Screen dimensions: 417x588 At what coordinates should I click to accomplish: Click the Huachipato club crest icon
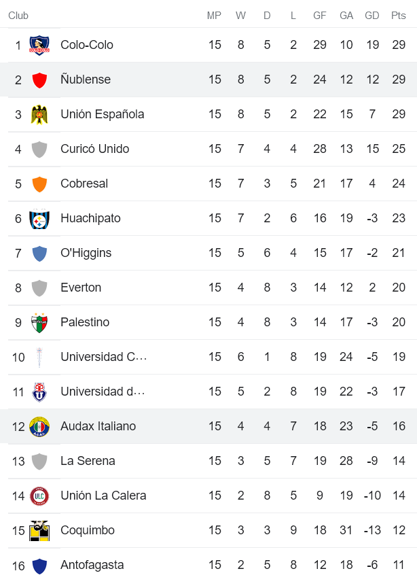tap(39, 219)
